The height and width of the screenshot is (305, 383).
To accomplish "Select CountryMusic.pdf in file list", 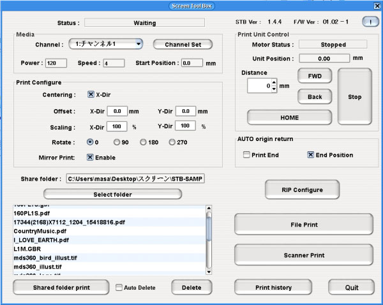I will (109, 231).
